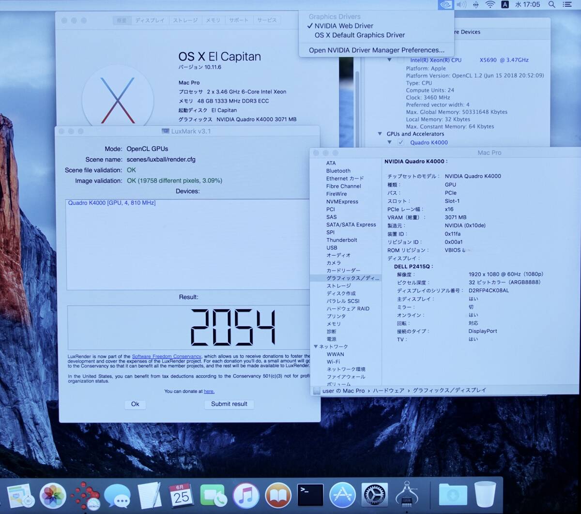Open iTunes from the Dock

[x=245, y=496]
